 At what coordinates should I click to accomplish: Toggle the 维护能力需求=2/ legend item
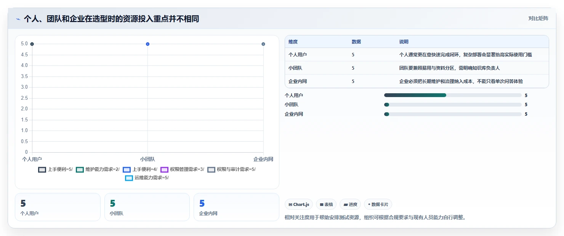98,169
